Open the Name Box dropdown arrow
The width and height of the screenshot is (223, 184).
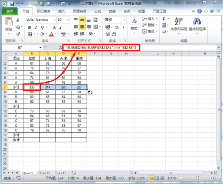pyautogui.click(x=40, y=48)
